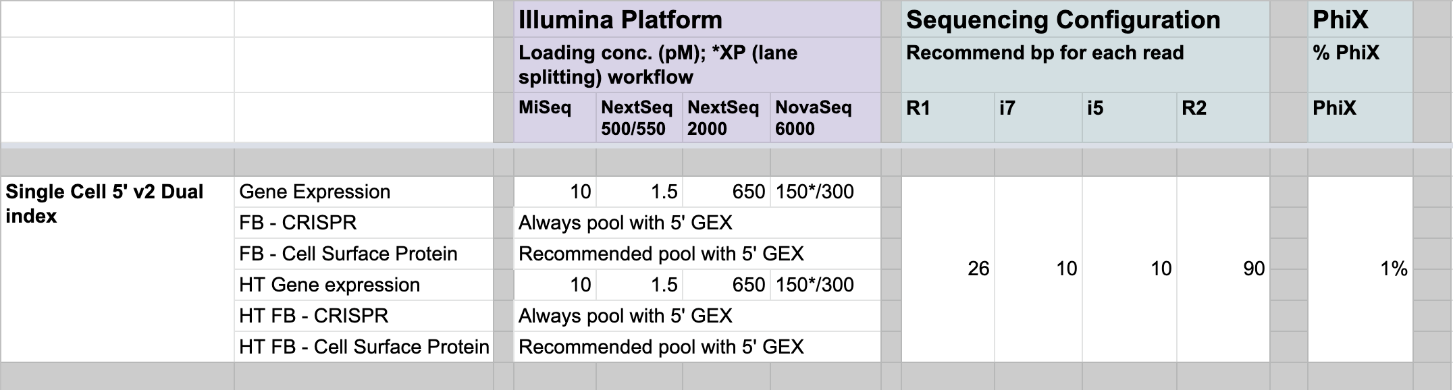This screenshot has height=390, width=1453.
Task: Click the NovaSeq 6000 column header
Action: 825,117
